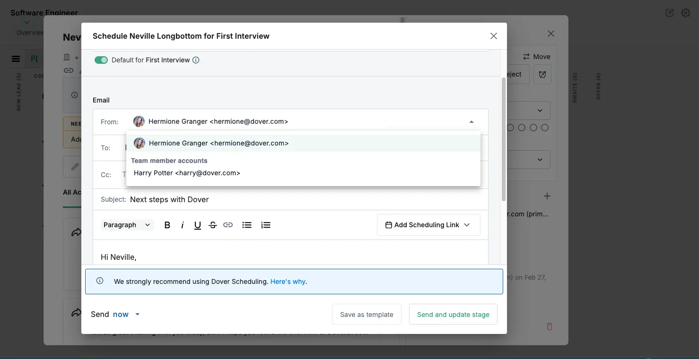This screenshot has width=699, height=359.
Task: Click the edit note icon beside settings gear
Action: pyautogui.click(x=670, y=13)
